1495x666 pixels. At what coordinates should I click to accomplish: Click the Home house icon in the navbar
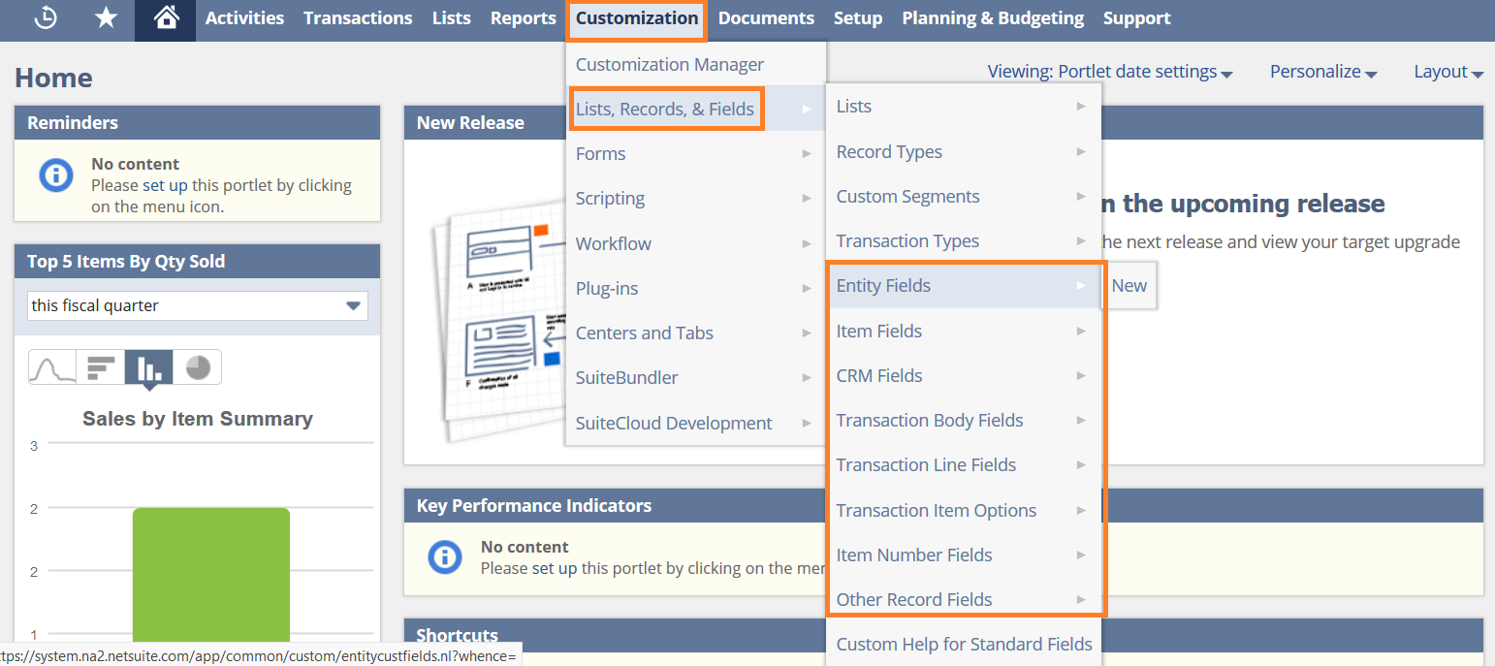165,16
